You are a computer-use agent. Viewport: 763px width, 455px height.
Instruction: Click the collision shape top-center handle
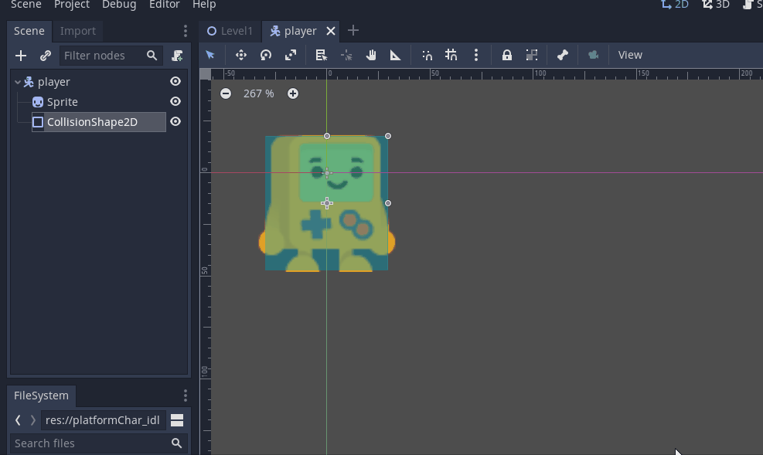[x=327, y=136]
